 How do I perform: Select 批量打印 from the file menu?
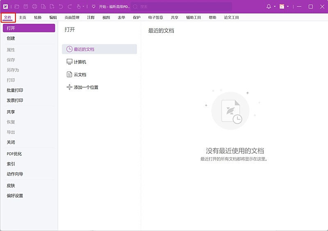coord(15,90)
